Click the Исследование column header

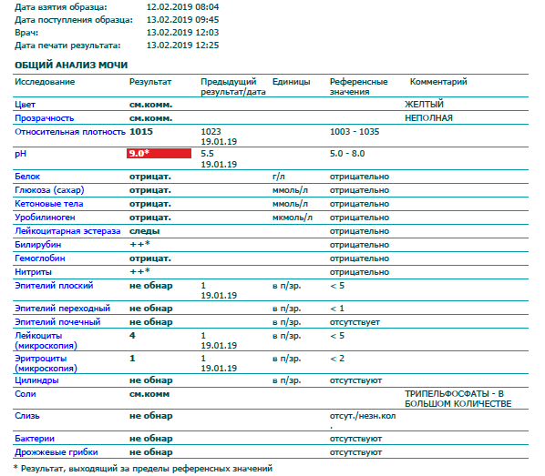click(x=45, y=82)
